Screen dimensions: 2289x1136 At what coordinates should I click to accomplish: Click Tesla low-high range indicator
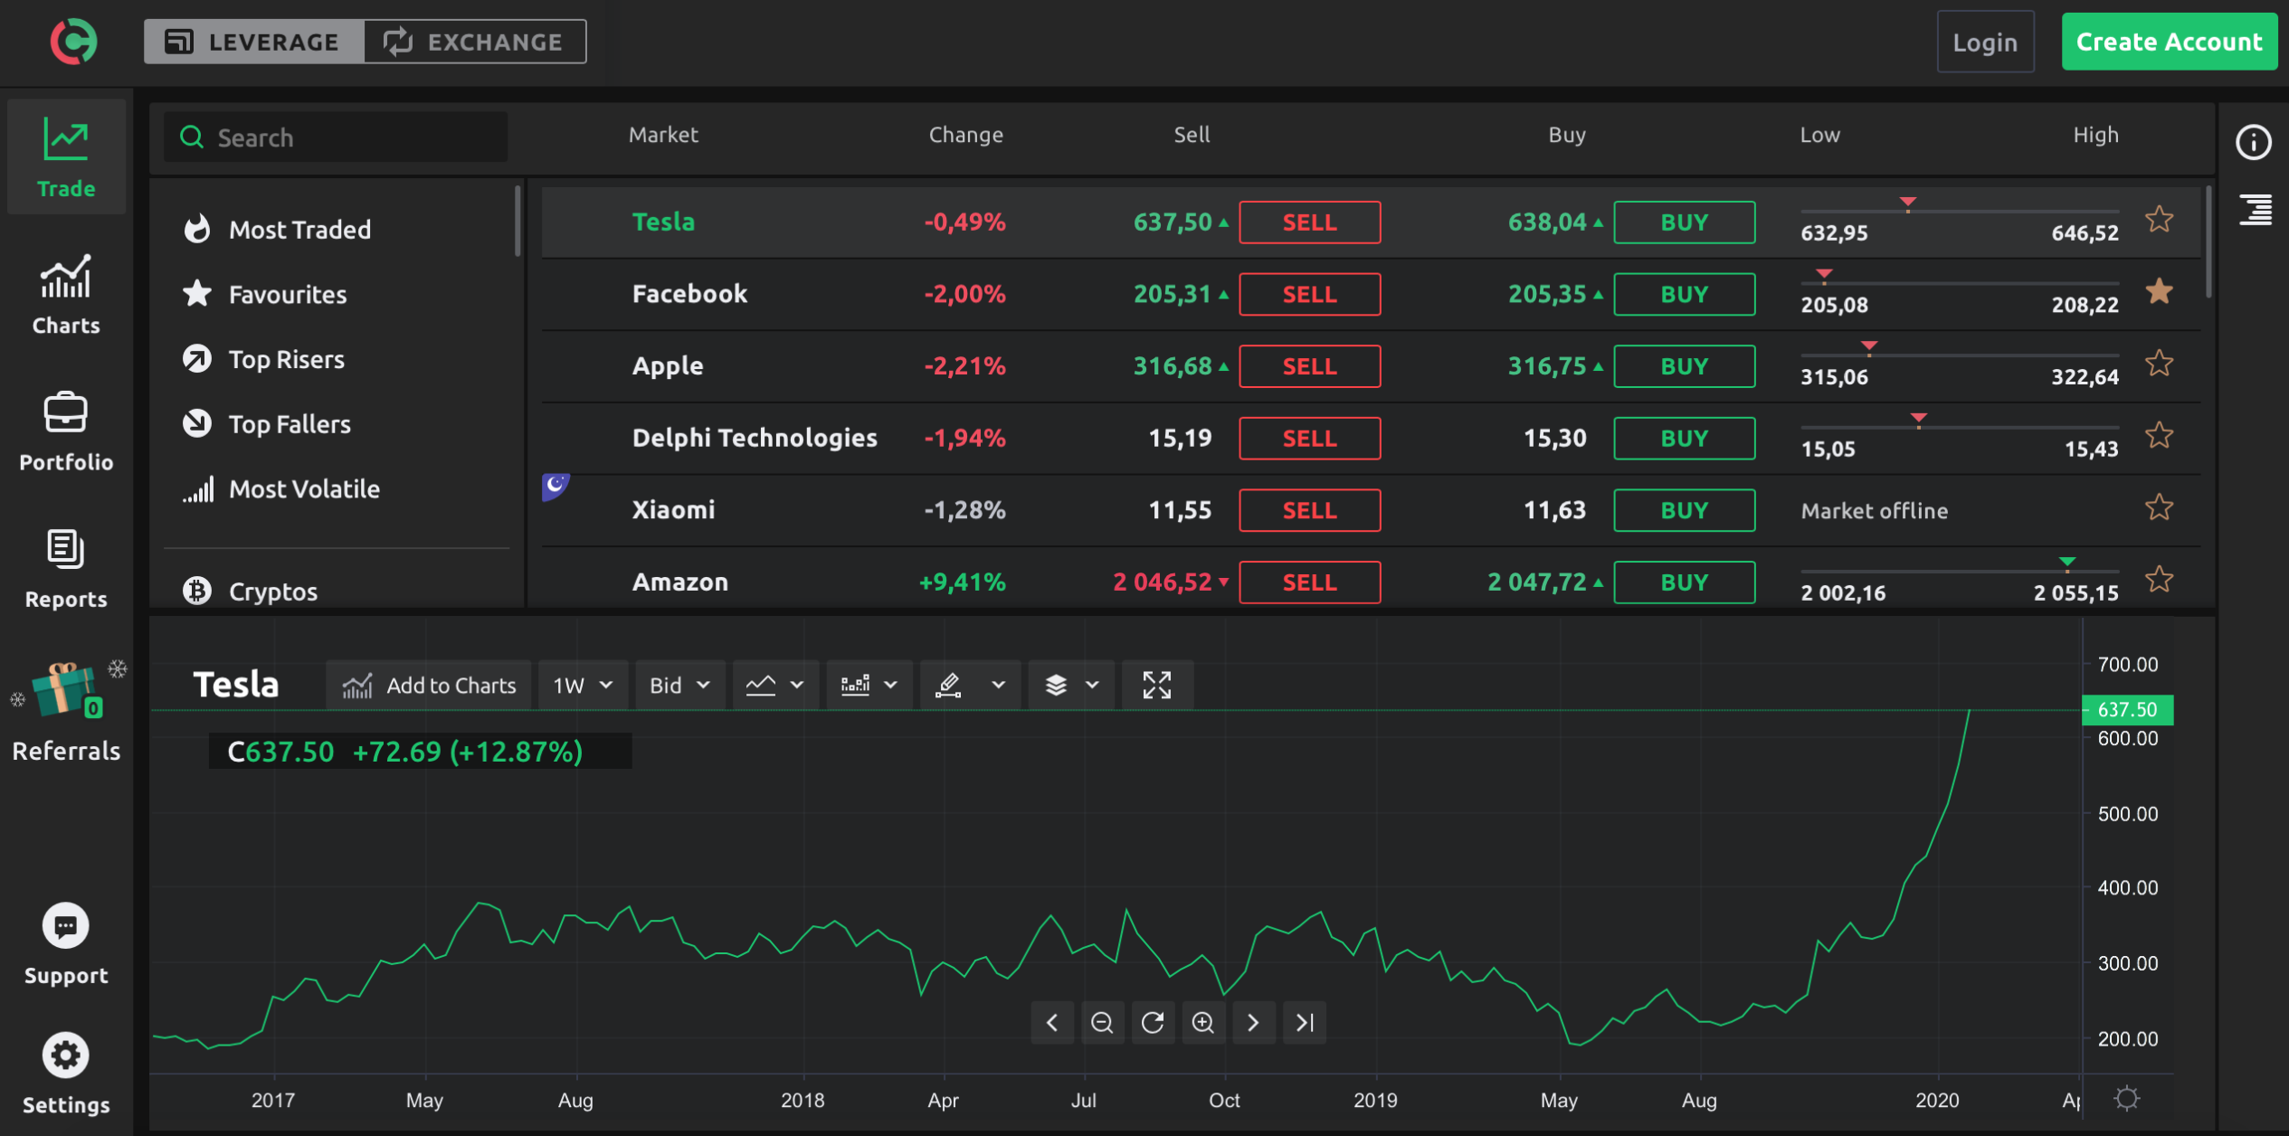[x=1960, y=220]
